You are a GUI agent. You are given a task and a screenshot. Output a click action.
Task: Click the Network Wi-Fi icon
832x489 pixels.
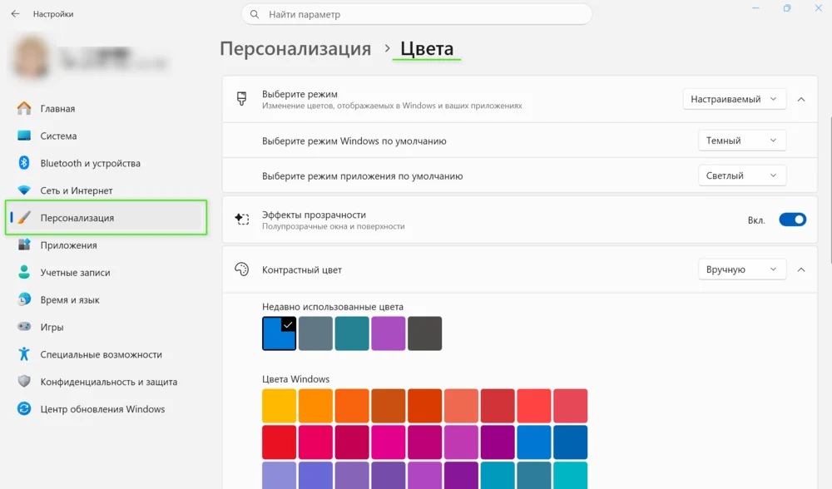24,190
